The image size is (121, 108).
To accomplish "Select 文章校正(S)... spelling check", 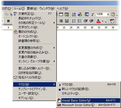I will point(35,14).
